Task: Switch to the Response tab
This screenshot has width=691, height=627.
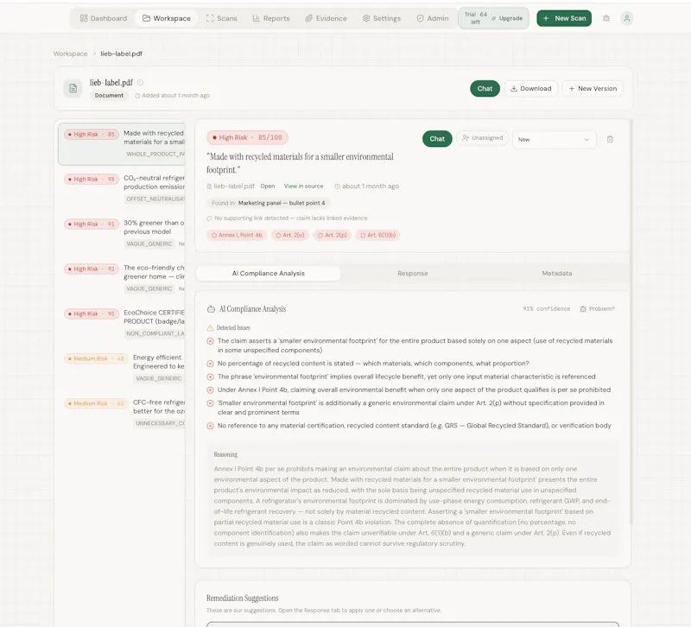Action: coord(413,274)
